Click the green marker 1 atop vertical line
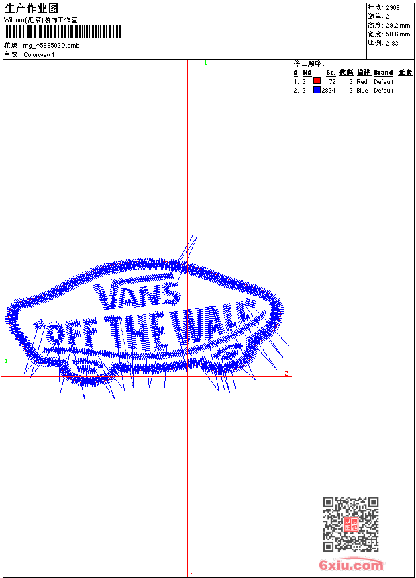The height and width of the screenshot is (578, 416). pyautogui.click(x=205, y=63)
